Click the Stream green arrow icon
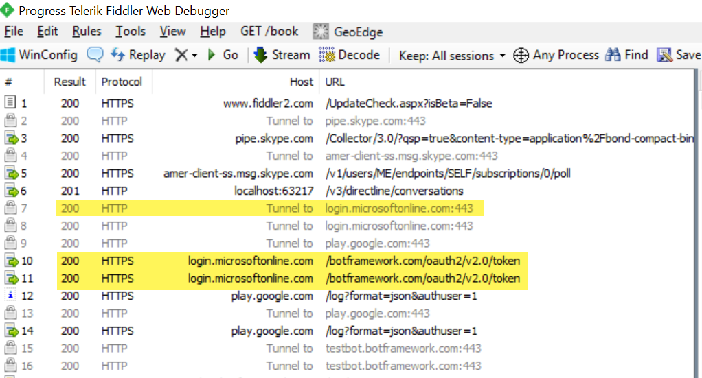 (260, 55)
